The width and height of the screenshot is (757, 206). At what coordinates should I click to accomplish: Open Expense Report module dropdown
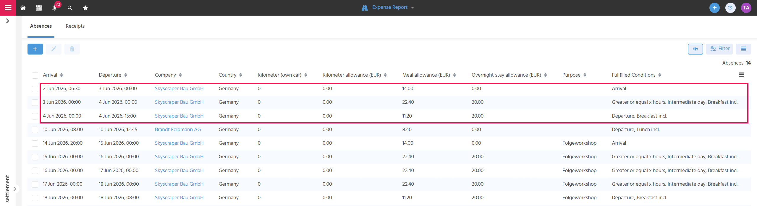point(388,7)
